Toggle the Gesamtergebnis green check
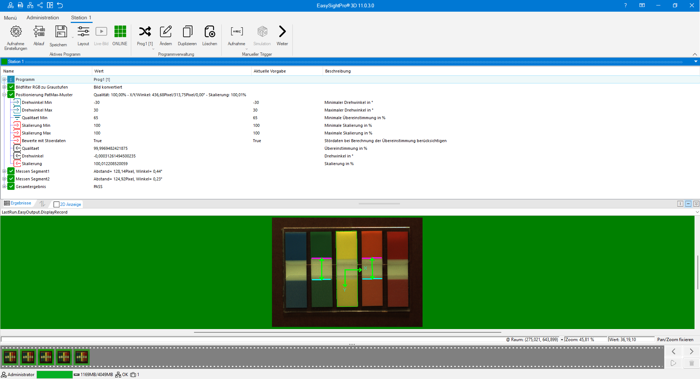This screenshot has width=700, height=379. point(11,187)
